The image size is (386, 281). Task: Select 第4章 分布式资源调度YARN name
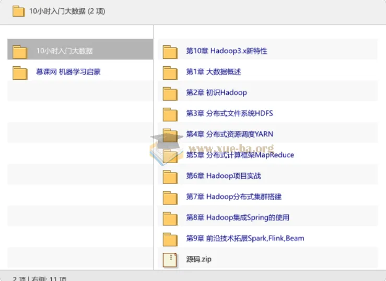pos(230,134)
